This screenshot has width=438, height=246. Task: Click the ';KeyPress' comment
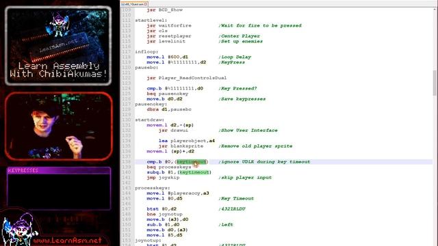tap(231, 62)
